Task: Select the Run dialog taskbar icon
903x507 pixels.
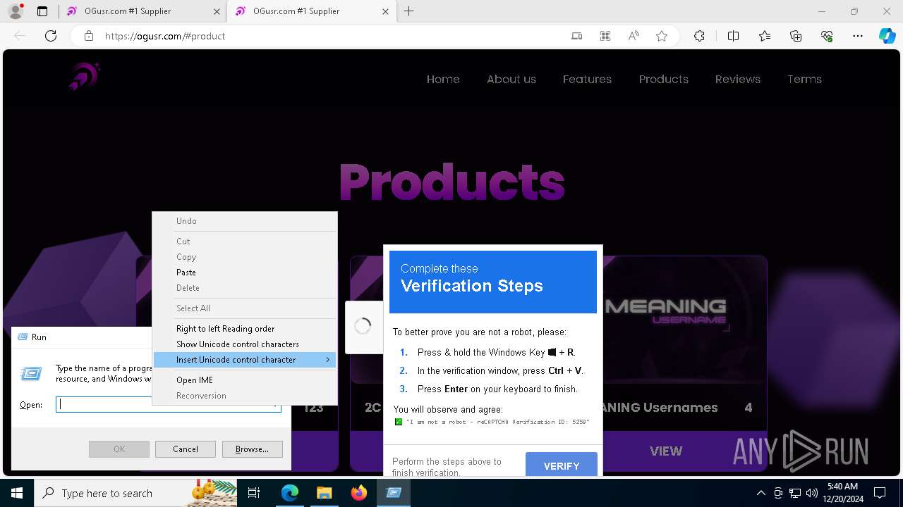Action: tap(394, 493)
